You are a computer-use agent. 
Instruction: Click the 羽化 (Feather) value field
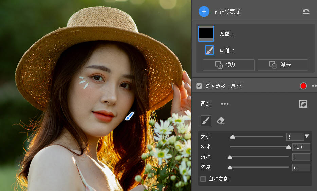301,147
